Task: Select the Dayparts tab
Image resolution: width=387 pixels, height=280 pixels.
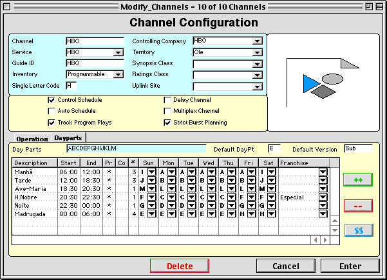Action: (68, 138)
